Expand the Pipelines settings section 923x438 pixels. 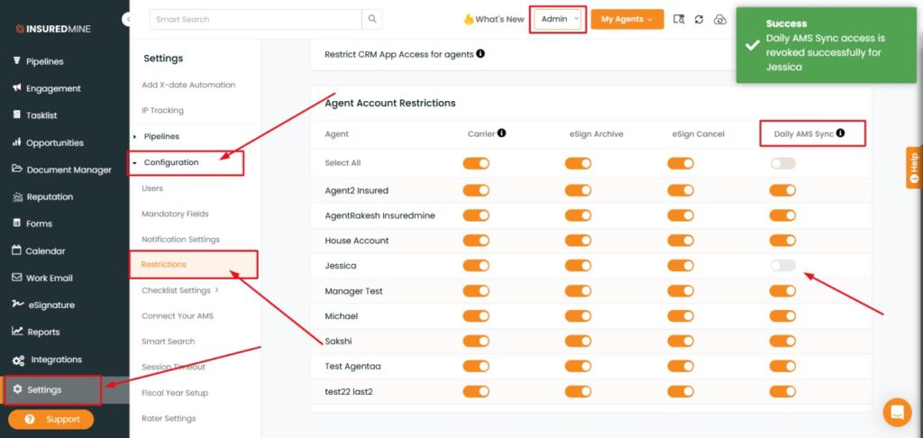(x=160, y=136)
